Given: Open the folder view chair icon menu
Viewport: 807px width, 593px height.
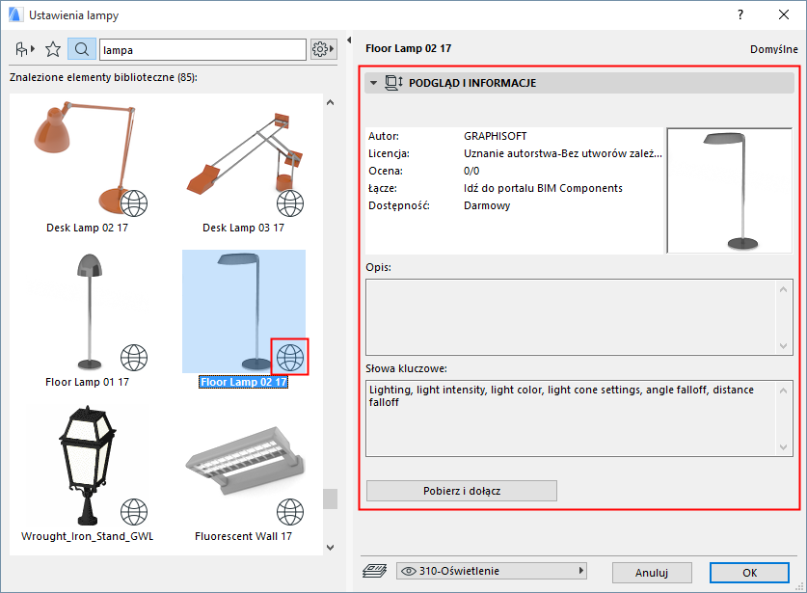Looking at the screenshot, I should 24,49.
